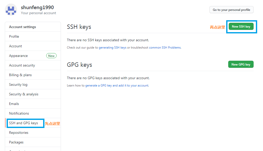The image size is (263, 151).
Task: Follow the generating SSH keys link
Action: [x=112, y=48]
